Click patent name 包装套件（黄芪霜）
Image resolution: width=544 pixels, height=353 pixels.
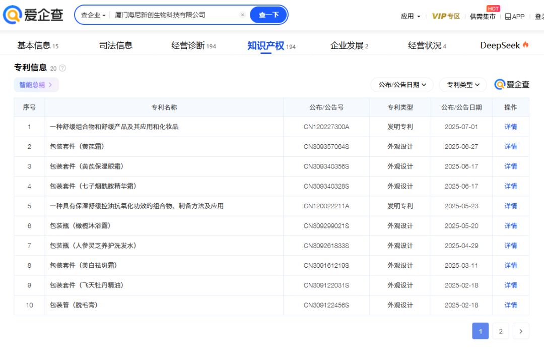coord(77,147)
